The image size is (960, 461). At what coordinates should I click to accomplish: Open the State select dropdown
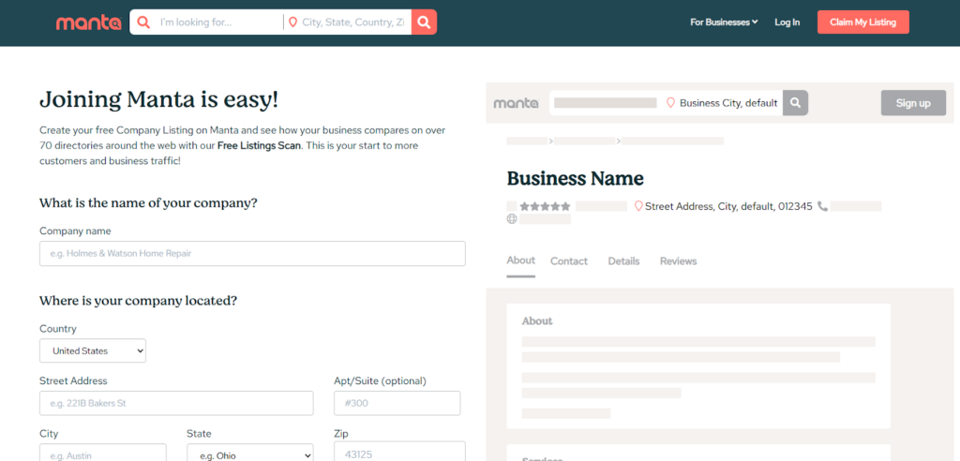click(249, 454)
